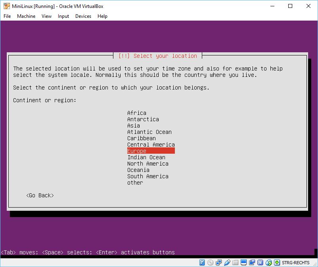Choose North America from the region list
318x267 pixels.
point(148,164)
